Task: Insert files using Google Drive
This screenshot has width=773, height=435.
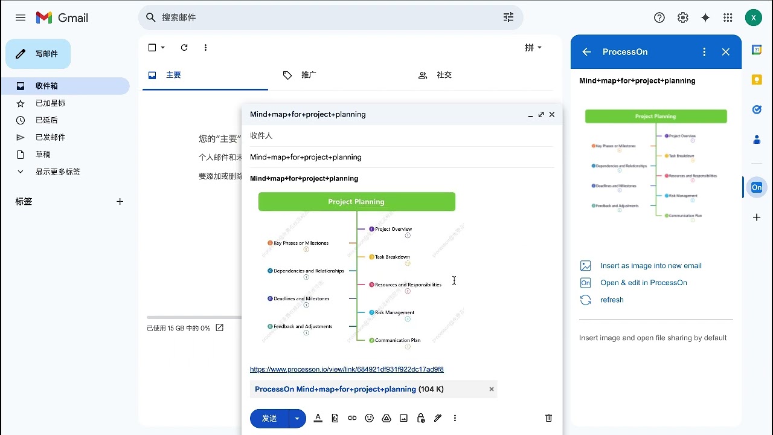Action: click(386, 418)
